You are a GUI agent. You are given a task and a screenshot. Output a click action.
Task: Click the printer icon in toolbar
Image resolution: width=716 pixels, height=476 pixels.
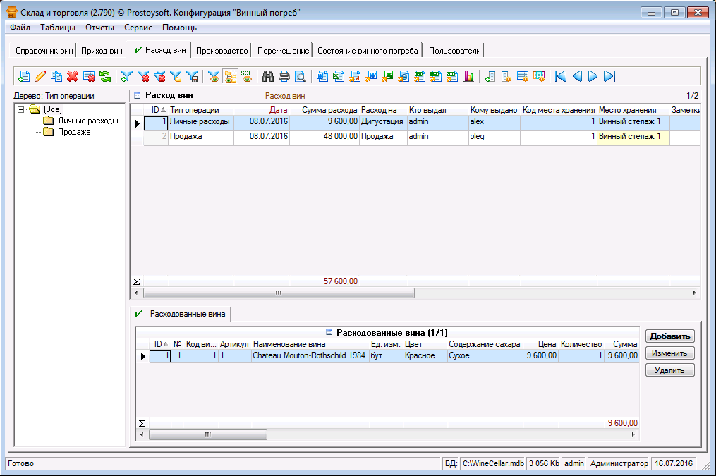coord(284,76)
